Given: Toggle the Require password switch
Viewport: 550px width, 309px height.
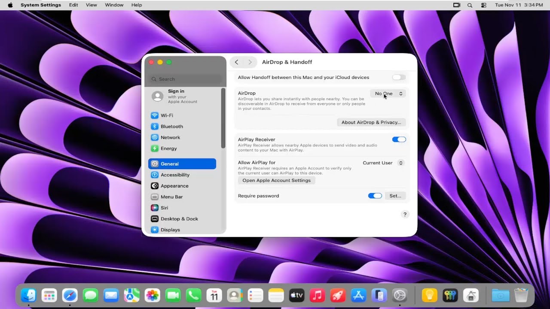Looking at the screenshot, I should [x=375, y=196].
